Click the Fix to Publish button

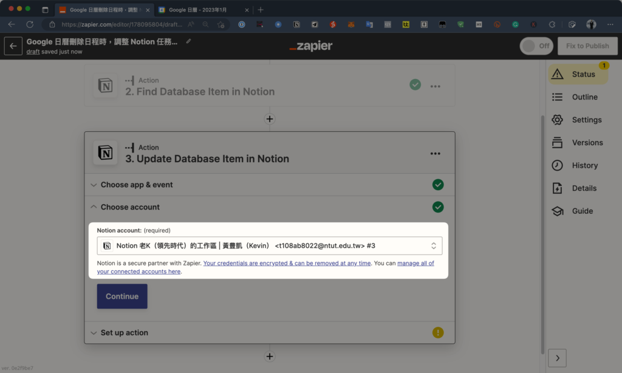[587, 46]
